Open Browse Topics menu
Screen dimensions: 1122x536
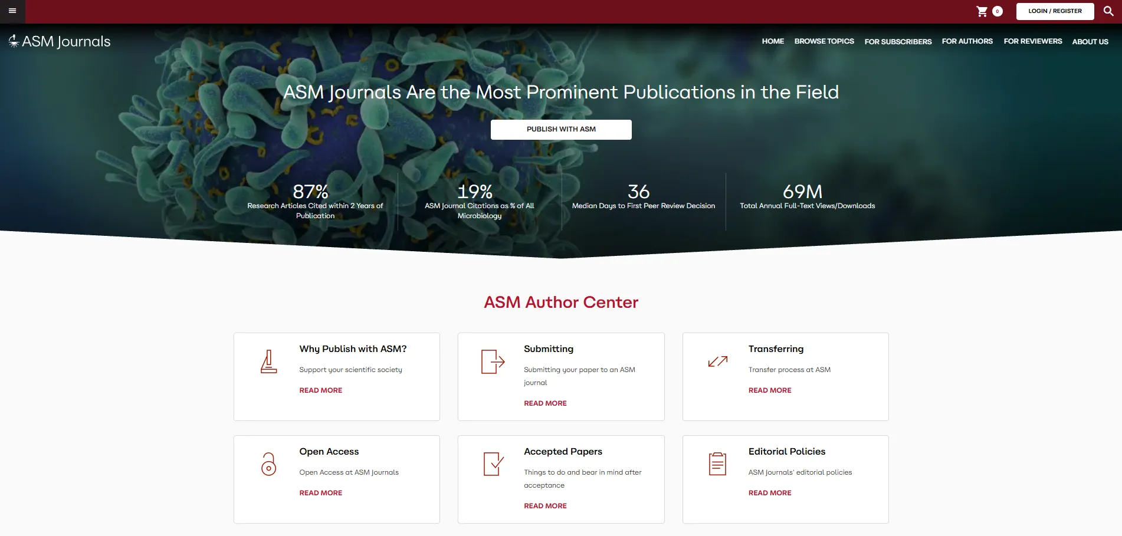(x=824, y=41)
